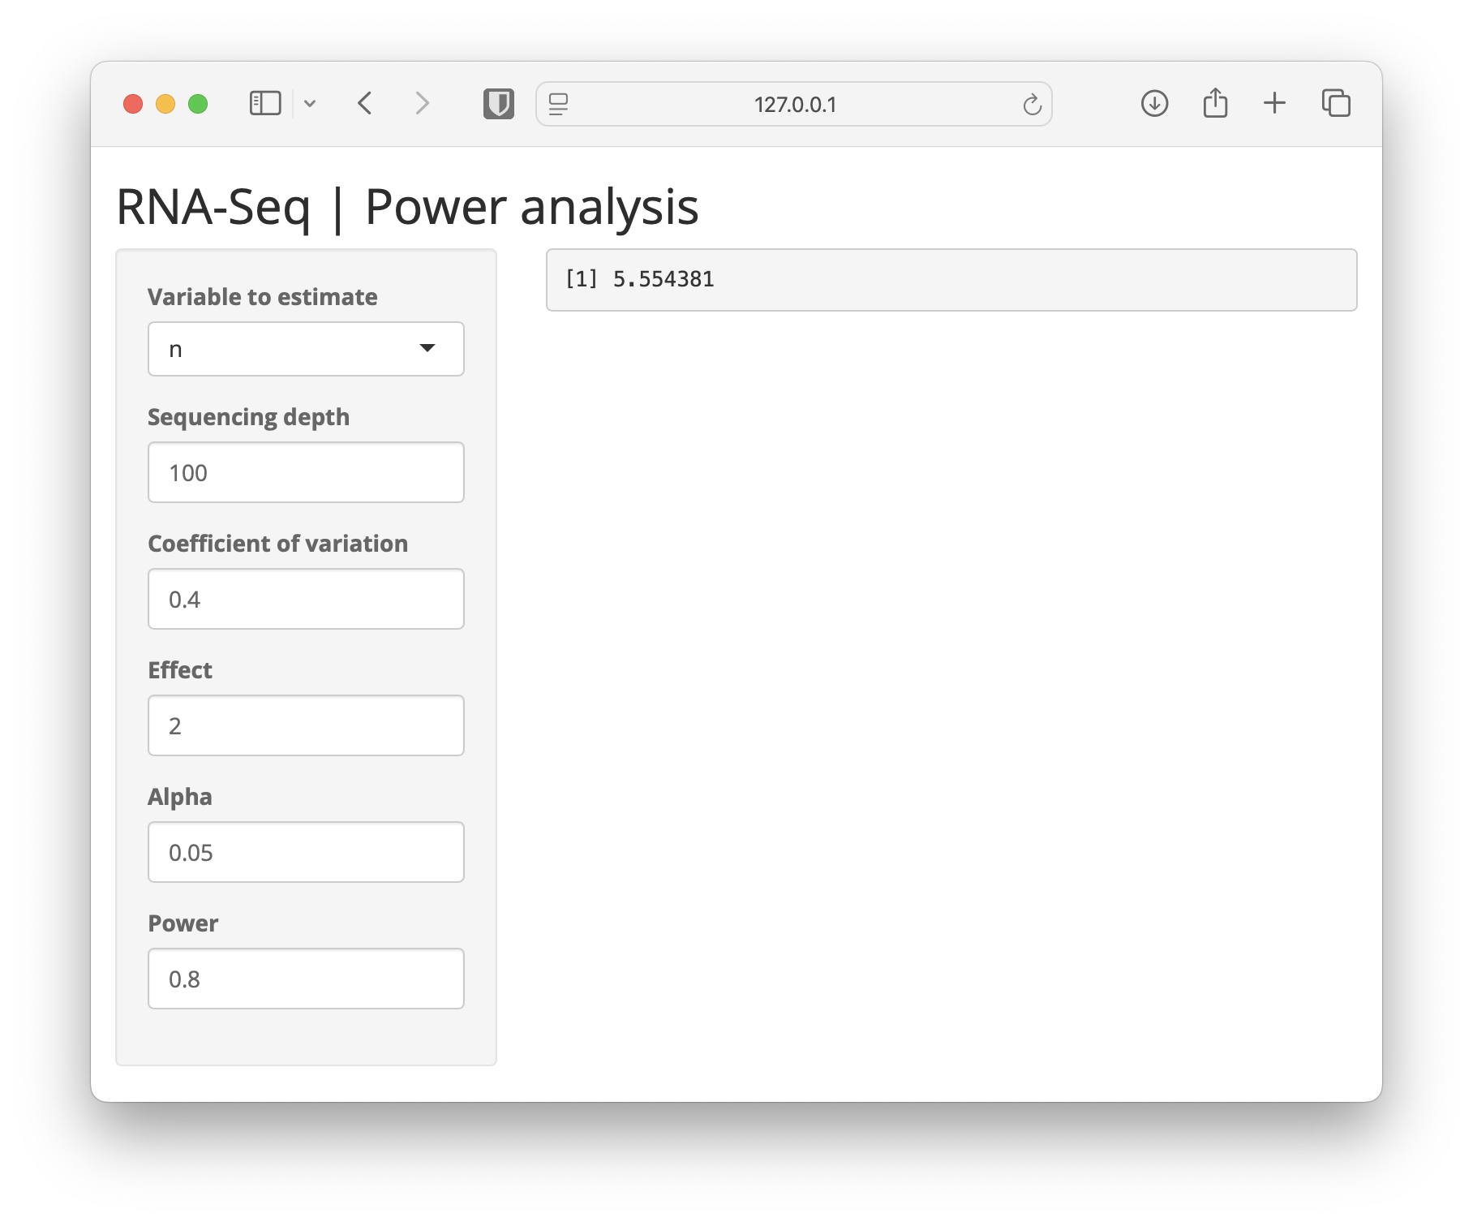Go forward with the forward arrow
1473x1222 pixels.
422,104
